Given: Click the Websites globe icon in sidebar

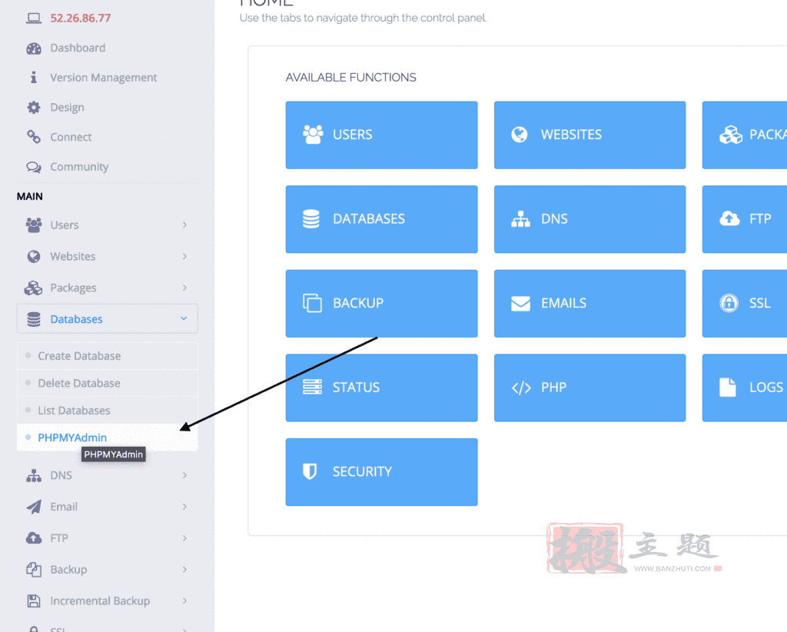Looking at the screenshot, I should point(34,257).
